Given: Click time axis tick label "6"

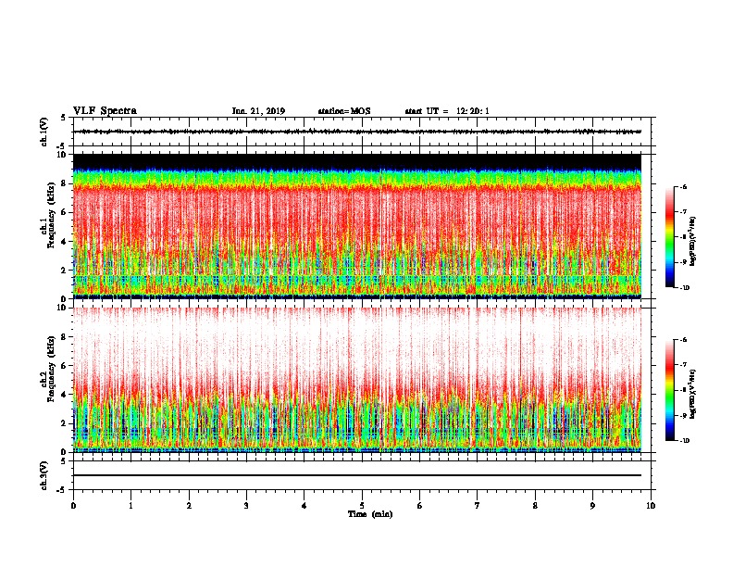Looking at the screenshot, I should pyautogui.click(x=420, y=506).
